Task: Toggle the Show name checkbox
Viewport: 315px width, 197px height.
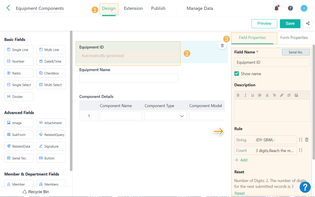Action: [x=237, y=74]
